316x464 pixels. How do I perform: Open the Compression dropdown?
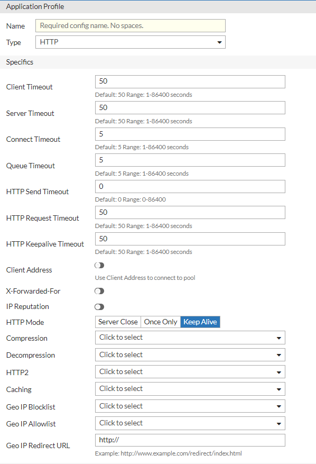point(189,338)
